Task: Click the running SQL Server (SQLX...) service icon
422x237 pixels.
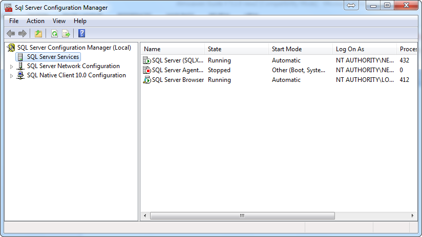Action: click(x=146, y=60)
